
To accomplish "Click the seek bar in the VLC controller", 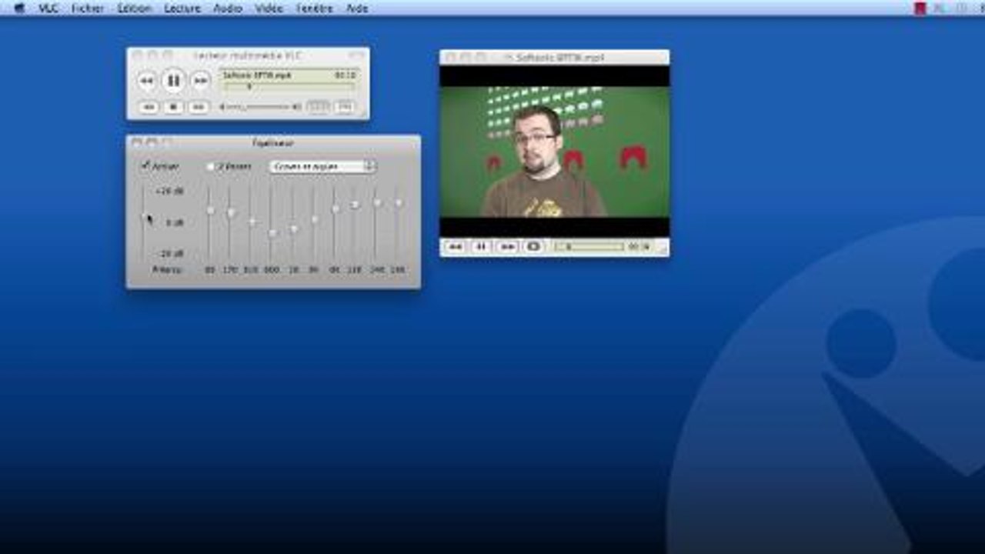I will pos(289,86).
